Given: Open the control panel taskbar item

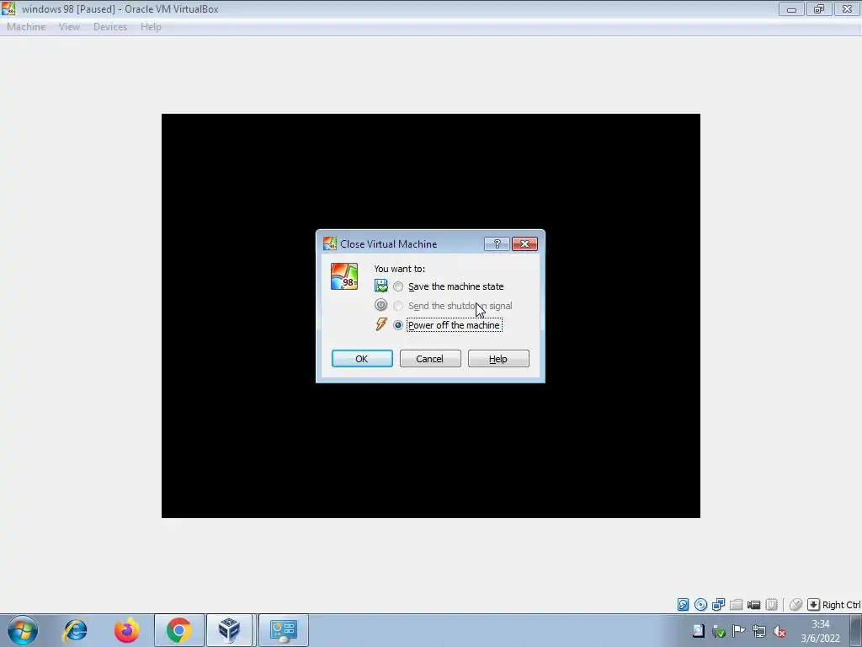Looking at the screenshot, I should point(284,630).
